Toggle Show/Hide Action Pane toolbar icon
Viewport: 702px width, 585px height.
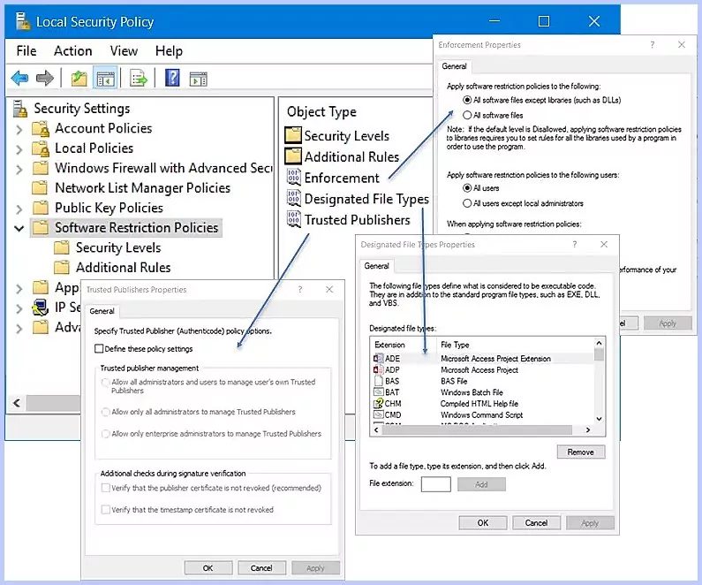click(x=199, y=79)
